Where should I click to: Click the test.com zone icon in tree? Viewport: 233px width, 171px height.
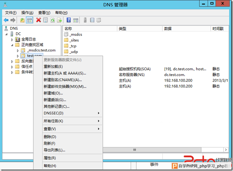23,56
